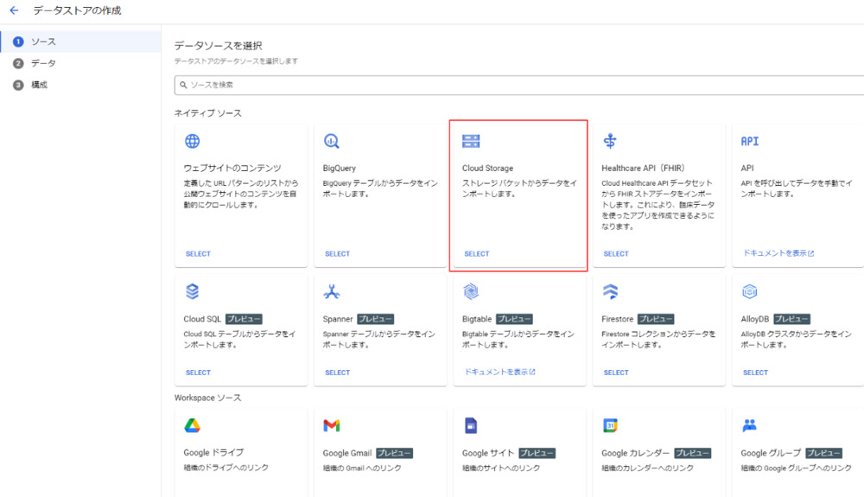Click the Cloud SQL stacked layers icon

coord(193,291)
